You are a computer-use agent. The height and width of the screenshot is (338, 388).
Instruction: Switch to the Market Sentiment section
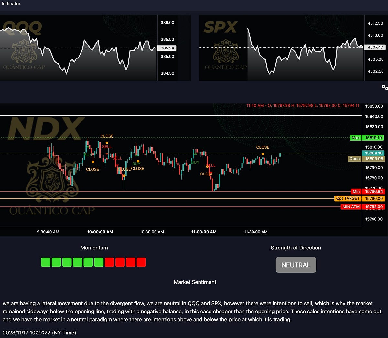tap(195, 282)
